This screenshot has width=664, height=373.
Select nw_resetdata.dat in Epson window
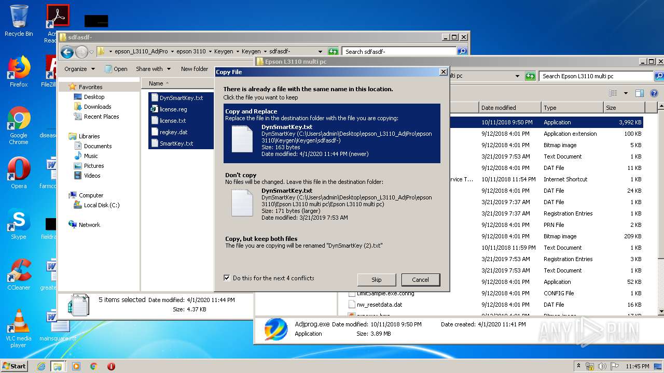[379, 305]
